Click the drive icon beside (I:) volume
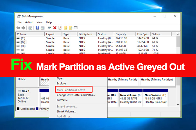196x130 pixels. [18, 50]
